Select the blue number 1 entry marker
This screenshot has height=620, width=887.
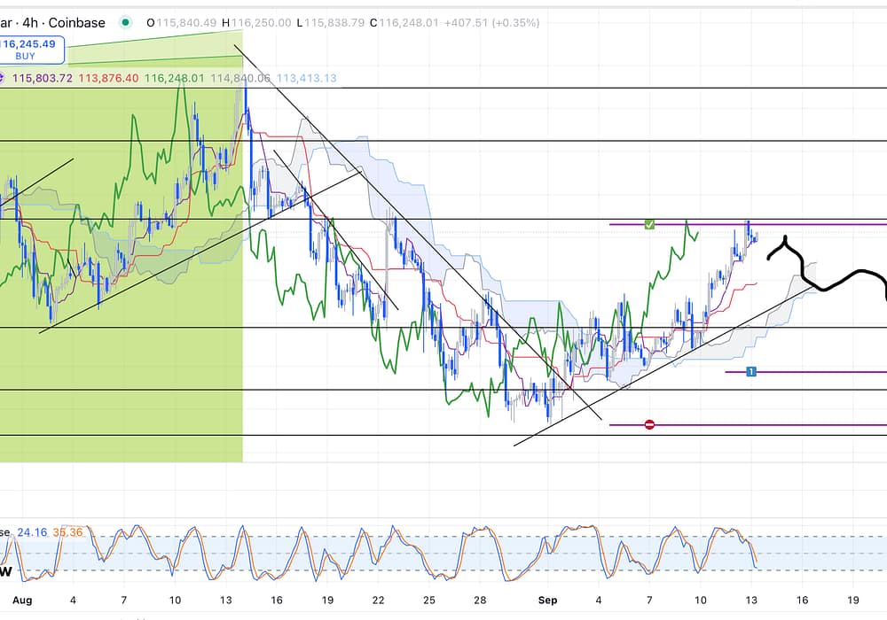click(x=750, y=372)
